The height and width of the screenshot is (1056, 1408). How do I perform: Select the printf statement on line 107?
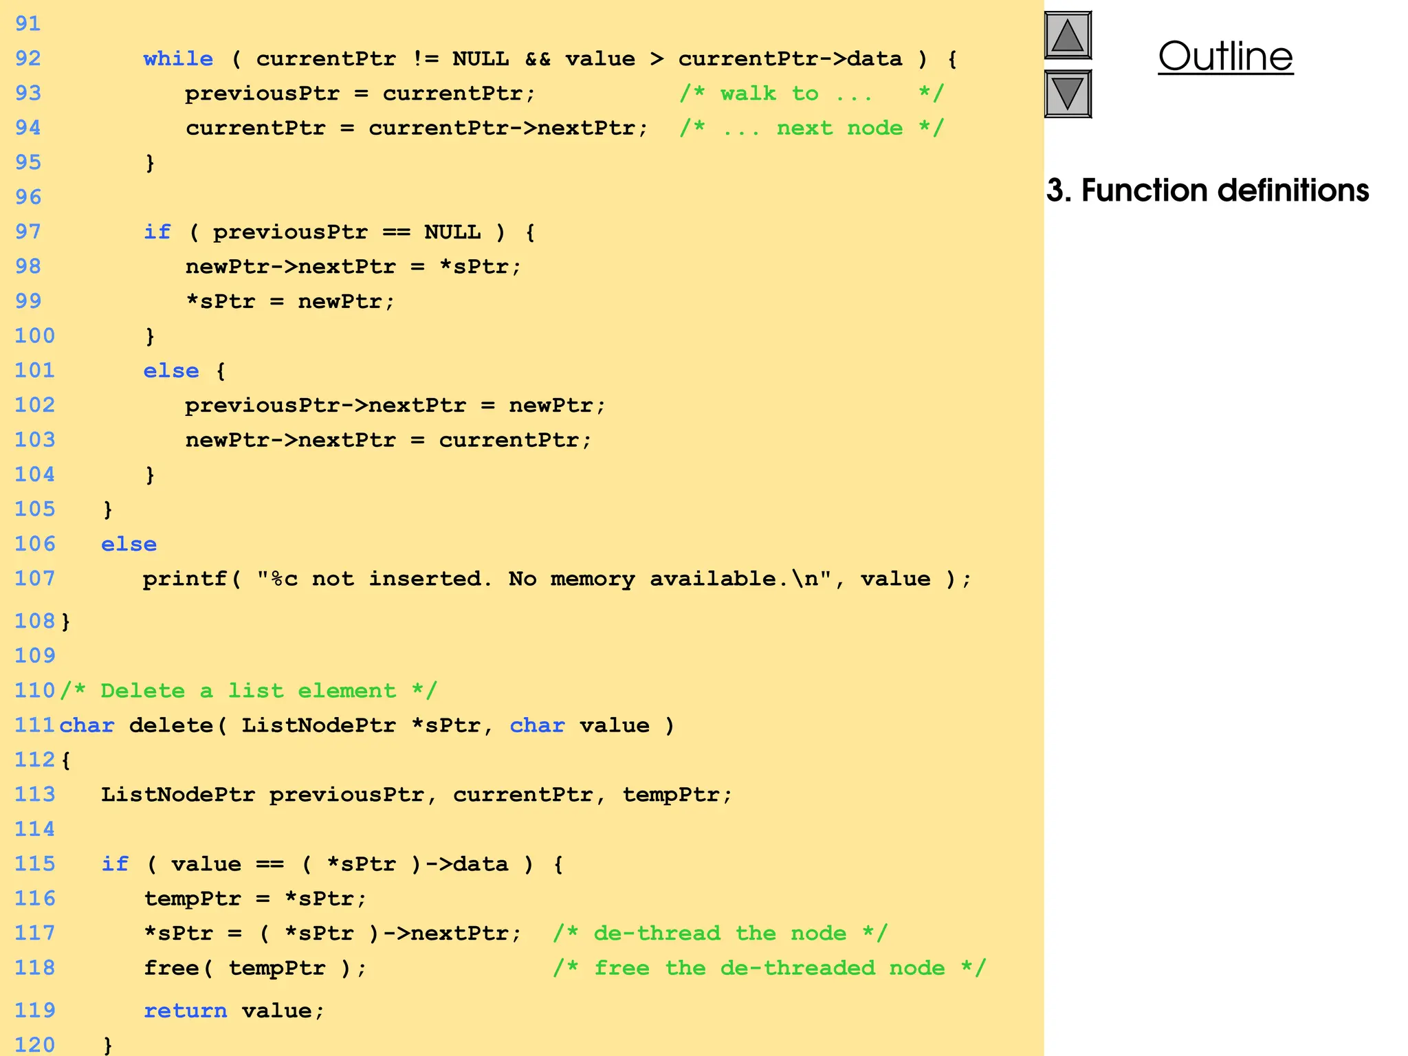558,579
